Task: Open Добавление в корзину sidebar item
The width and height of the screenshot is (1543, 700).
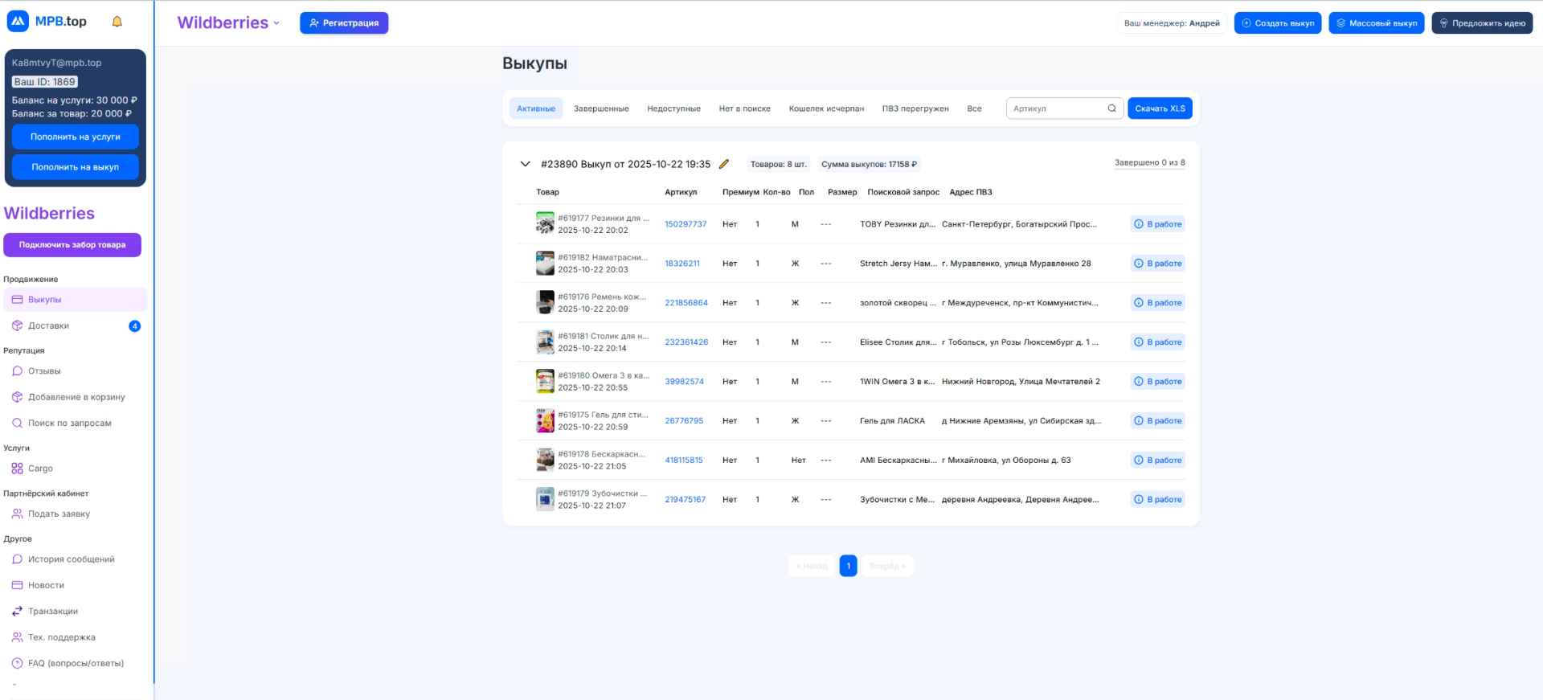Action: click(76, 397)
